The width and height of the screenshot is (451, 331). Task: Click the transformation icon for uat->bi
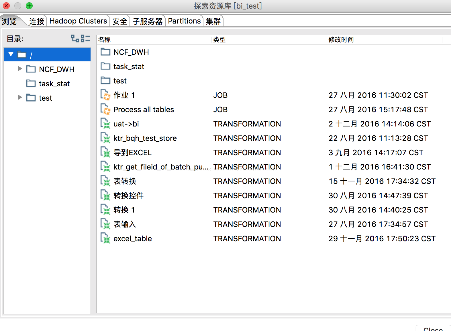105,123
